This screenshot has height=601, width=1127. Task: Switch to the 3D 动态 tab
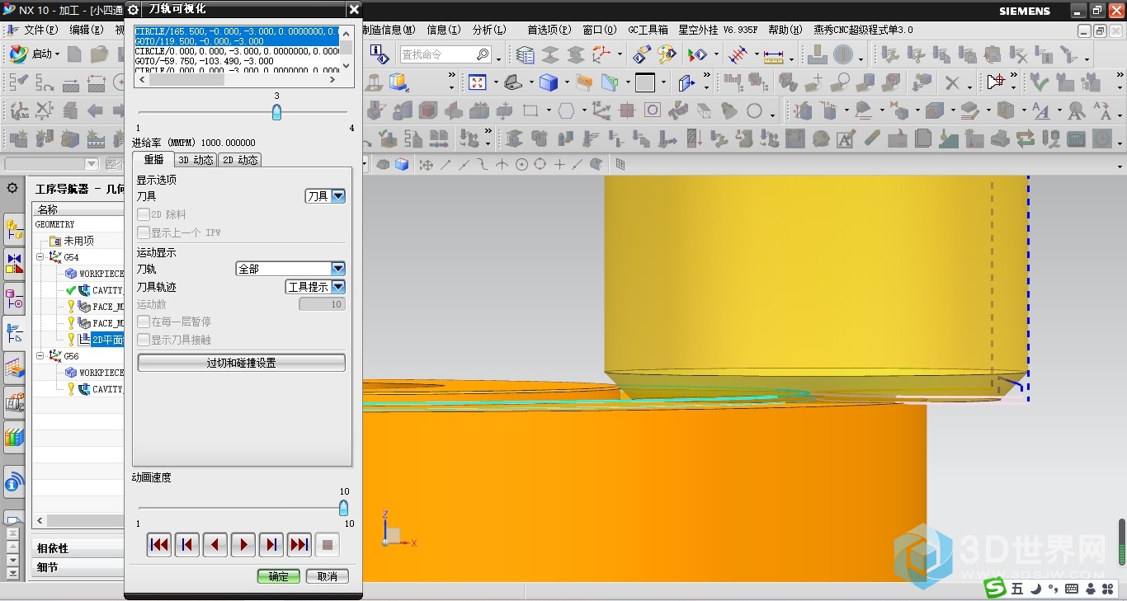pos(196,161)
